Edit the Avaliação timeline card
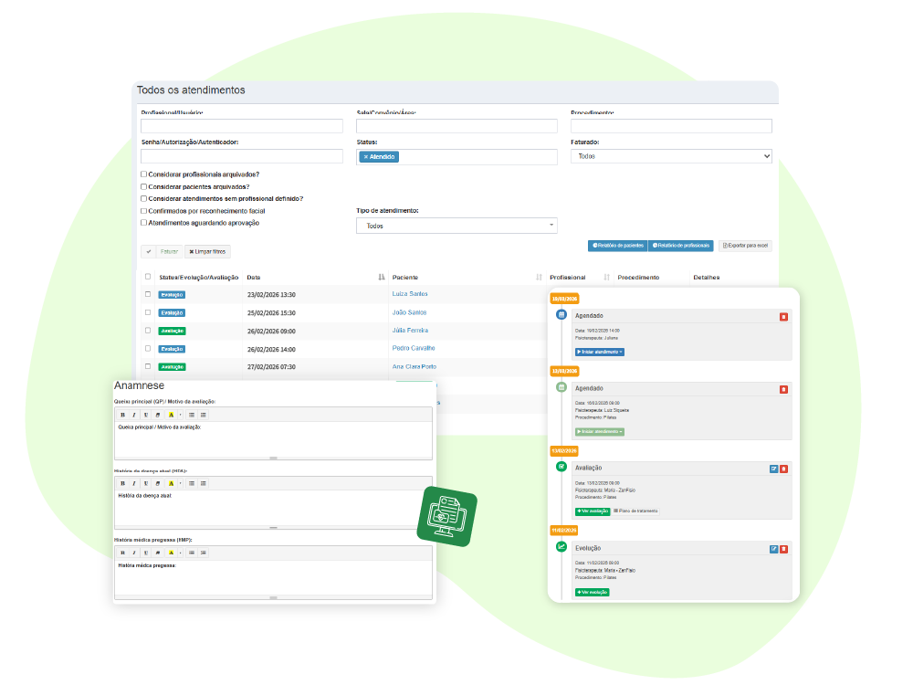913x685 pixels. pos(774,469)
